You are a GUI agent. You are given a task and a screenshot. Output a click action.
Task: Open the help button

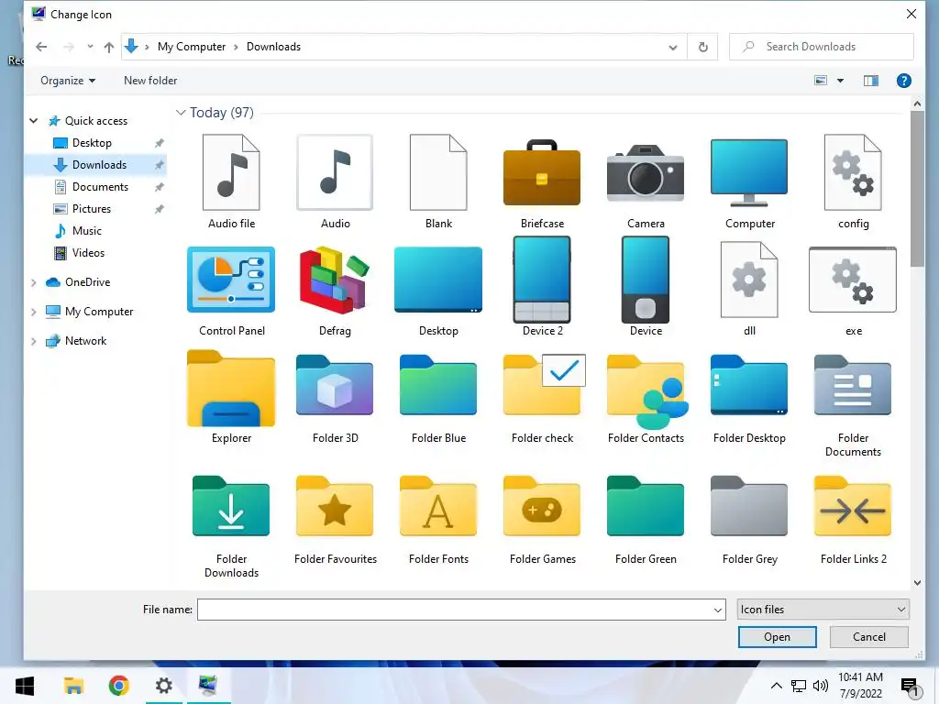click(x=903, y=81)
